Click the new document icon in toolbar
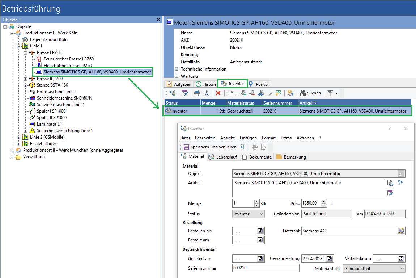The image size is (416, 278). click(230, 93)
